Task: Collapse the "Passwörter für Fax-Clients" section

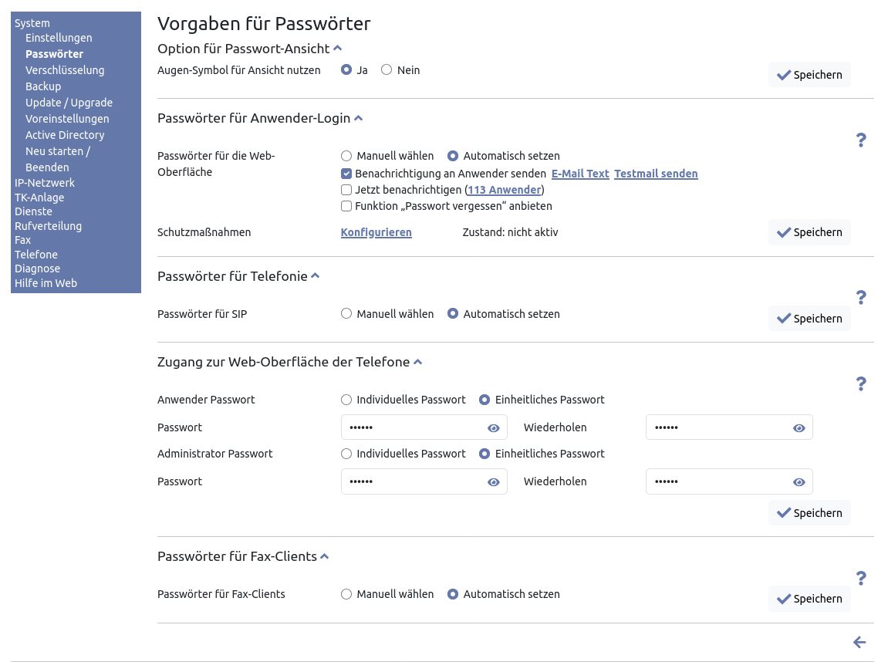Action: (324, 556)
